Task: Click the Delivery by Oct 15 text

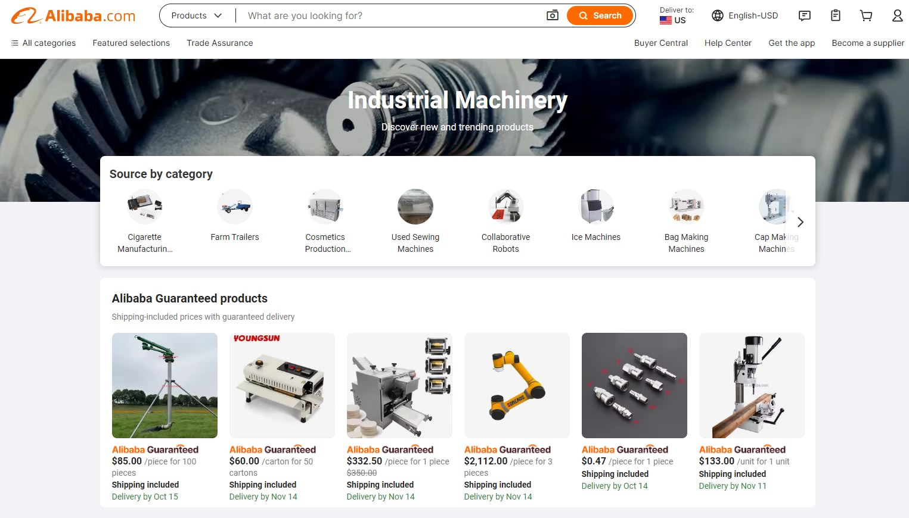Action: (x=145, y=497)
